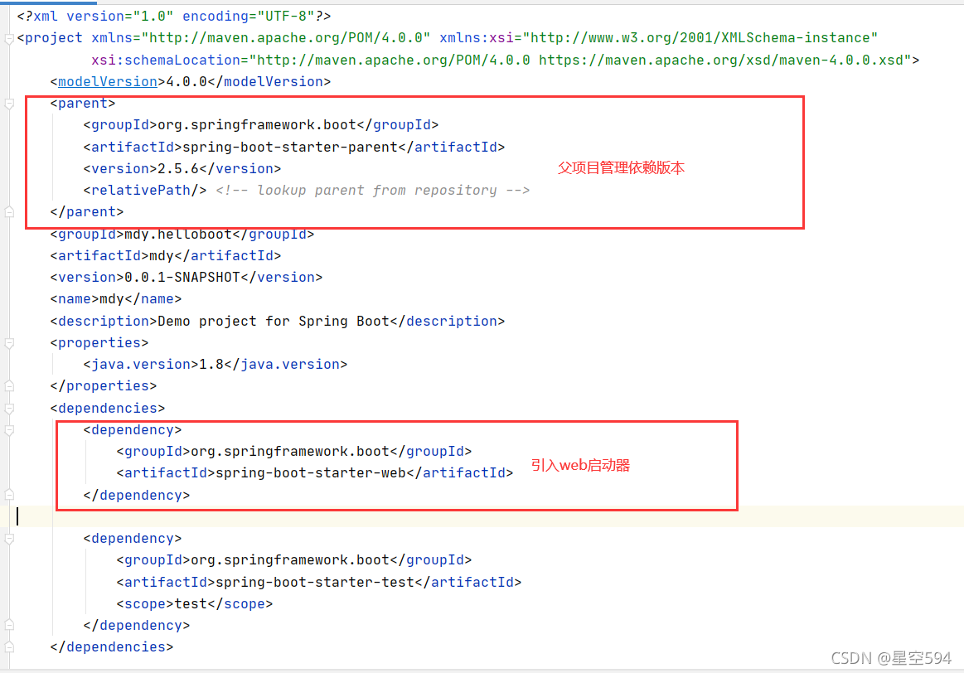Collapse the opening dependencies tag fold
Image resolution: width=964 pixels, height=673 pixels.
point(8,408)
